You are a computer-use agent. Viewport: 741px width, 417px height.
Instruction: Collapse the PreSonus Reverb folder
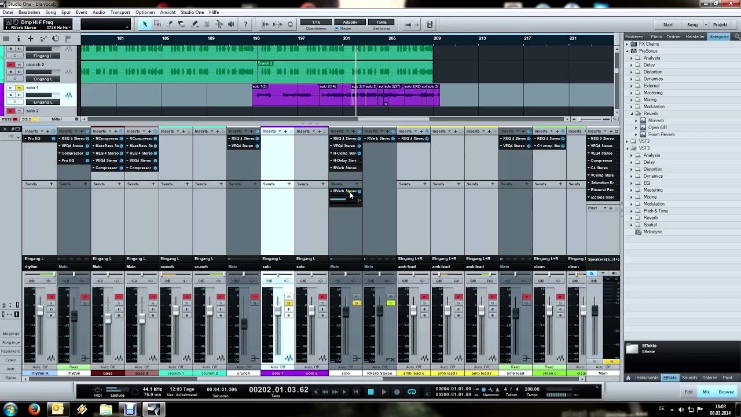[x=632, y=114]
